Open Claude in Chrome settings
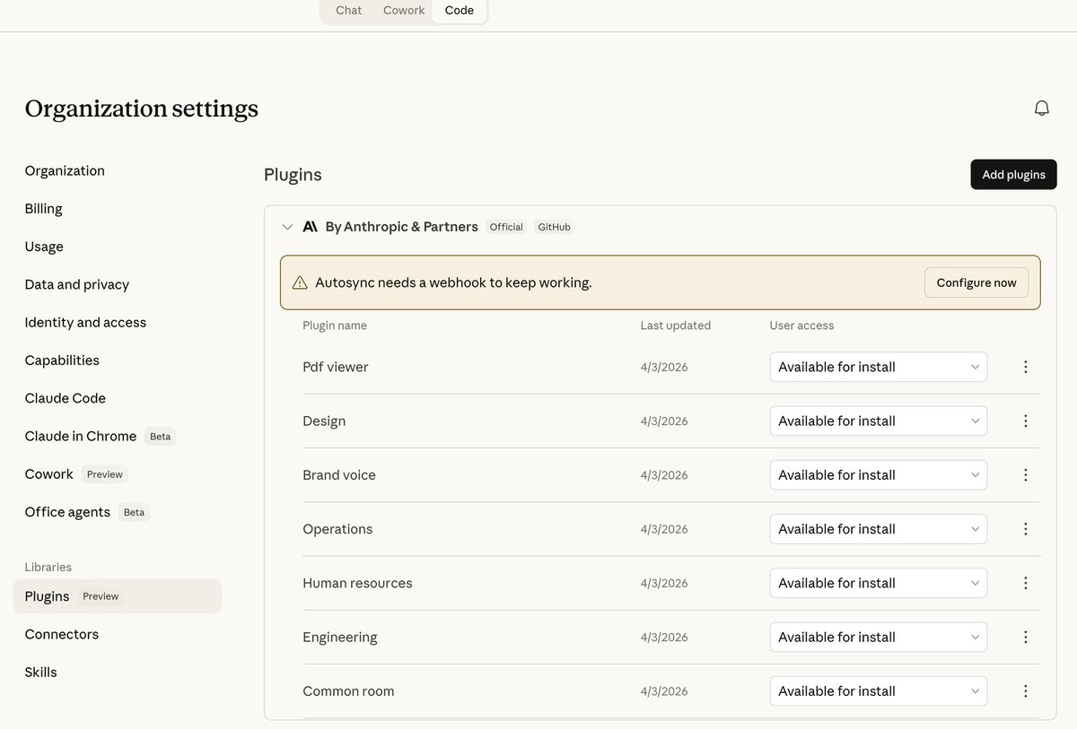This screenshot has height=729, width=1077. click(x=81, y=436)
